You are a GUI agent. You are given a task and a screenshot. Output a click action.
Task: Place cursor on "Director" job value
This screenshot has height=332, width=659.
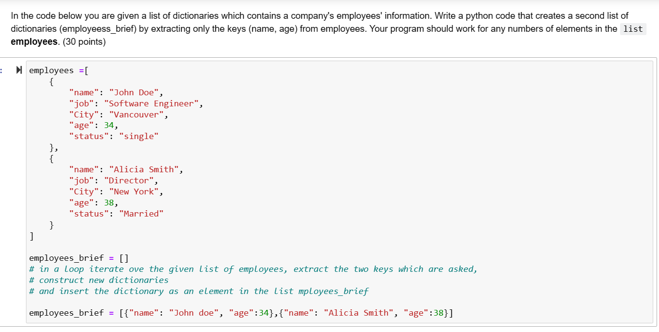(x=129, y=180)
